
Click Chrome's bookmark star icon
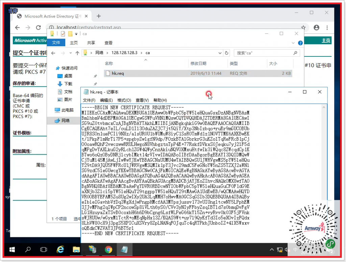(x=303, y=27)
